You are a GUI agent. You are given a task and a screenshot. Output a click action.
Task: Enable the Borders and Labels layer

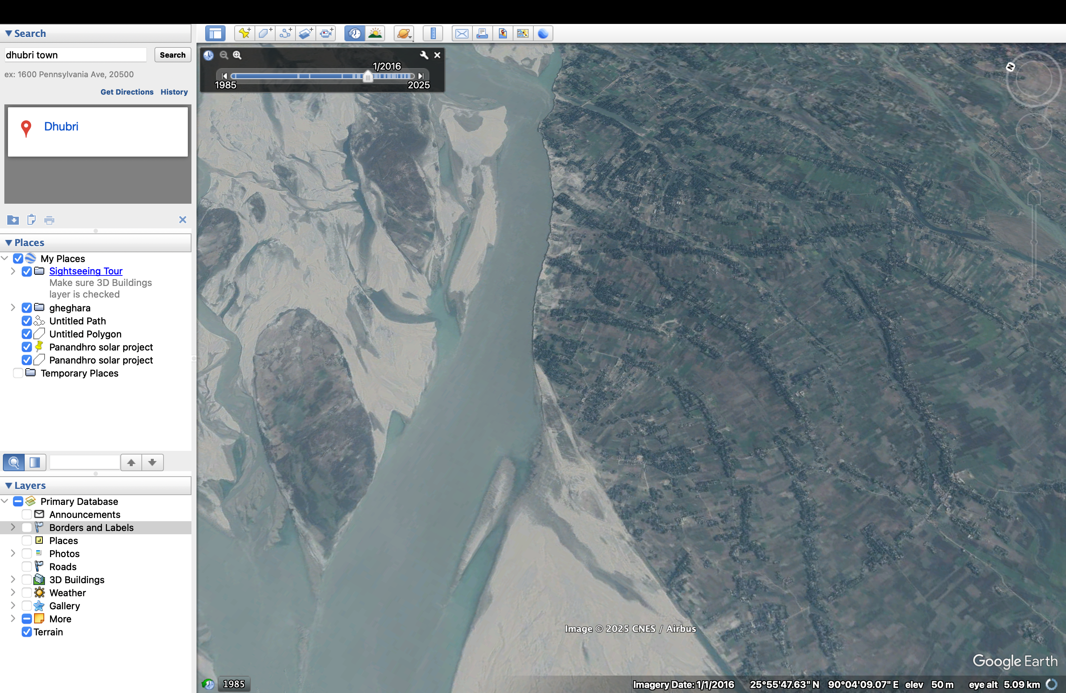[x=27, y=527]
